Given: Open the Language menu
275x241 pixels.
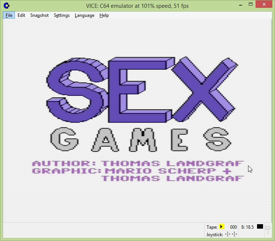Looking at the screenshot, I should coord(84,15).
